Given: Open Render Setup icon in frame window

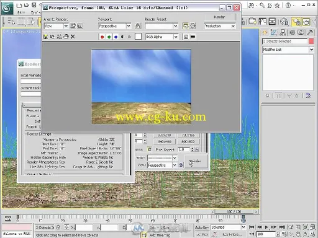Looking at the screenshot, I should click(186, 26).
